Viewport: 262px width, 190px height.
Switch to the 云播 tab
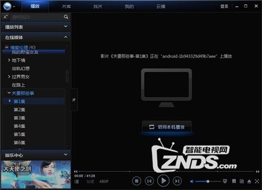click(161, 7)
